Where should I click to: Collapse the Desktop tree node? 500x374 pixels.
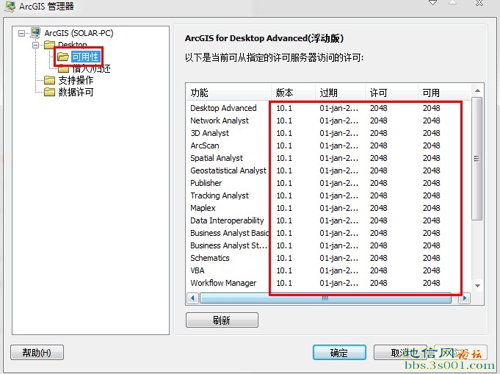coord(36,45)
